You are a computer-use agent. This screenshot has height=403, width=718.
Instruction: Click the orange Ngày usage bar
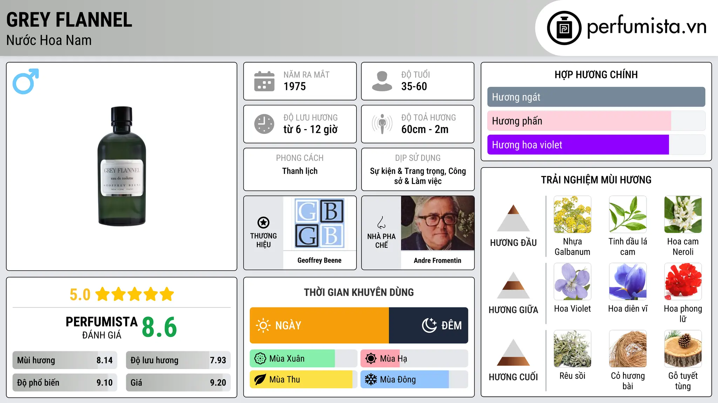[319, 325]
